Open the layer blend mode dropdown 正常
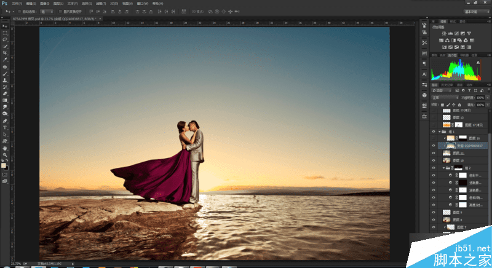This screenshot has height=268, width=492. (444, 97)
